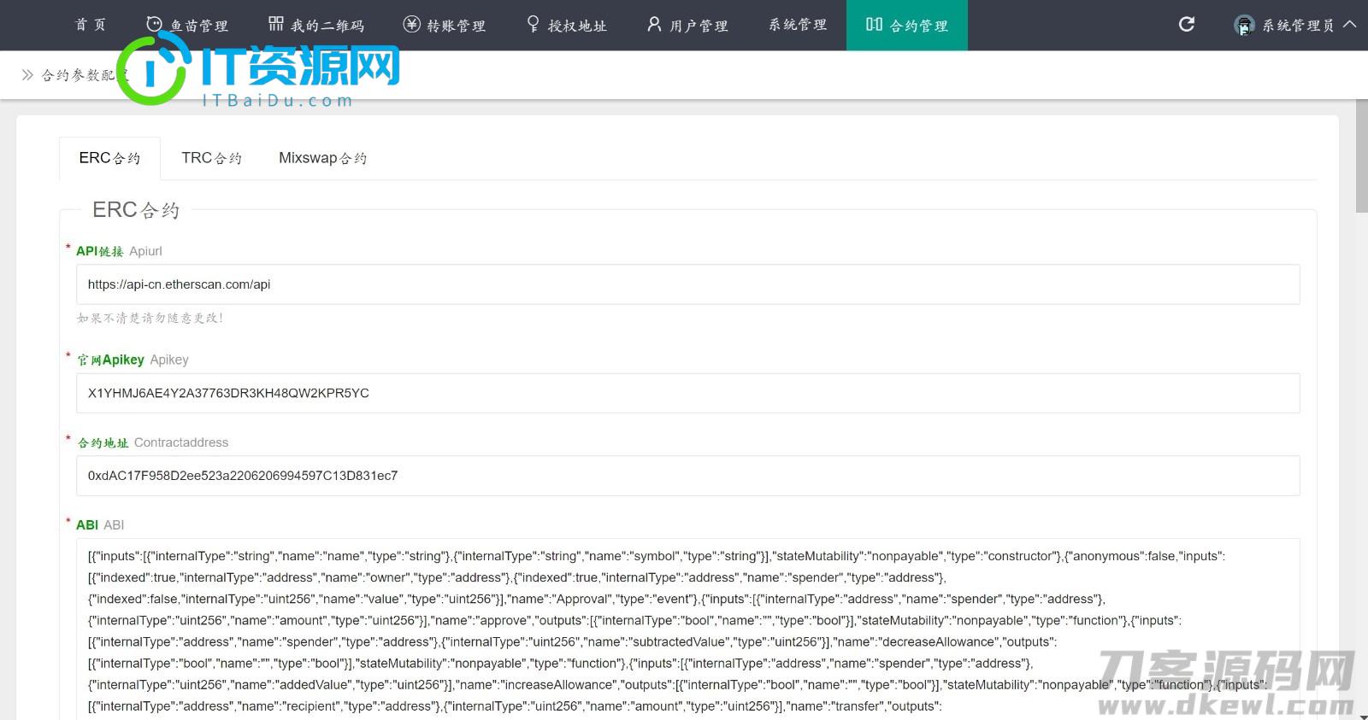Click the hint text 如果不清楚请勿随意更改
Screen dimensions: 1368x720
(150, 318)
